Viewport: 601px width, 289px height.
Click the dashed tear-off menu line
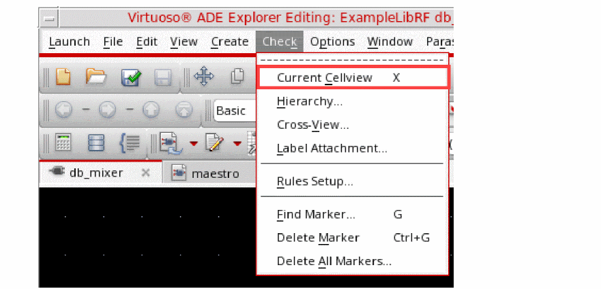352,61
